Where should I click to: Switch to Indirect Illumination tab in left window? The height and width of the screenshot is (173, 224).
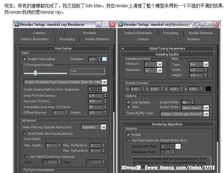[35, 39]
